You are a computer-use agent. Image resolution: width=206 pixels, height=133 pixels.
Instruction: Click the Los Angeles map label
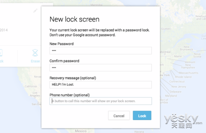pos(35,94)
